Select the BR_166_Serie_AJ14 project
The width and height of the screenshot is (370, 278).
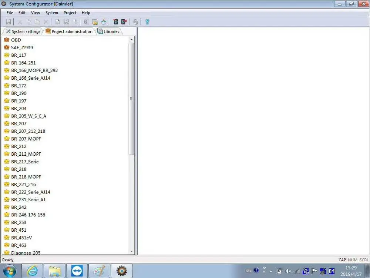pos(31,78)
